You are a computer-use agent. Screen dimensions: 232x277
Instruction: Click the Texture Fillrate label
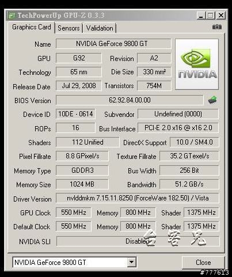tap(136, 157)
